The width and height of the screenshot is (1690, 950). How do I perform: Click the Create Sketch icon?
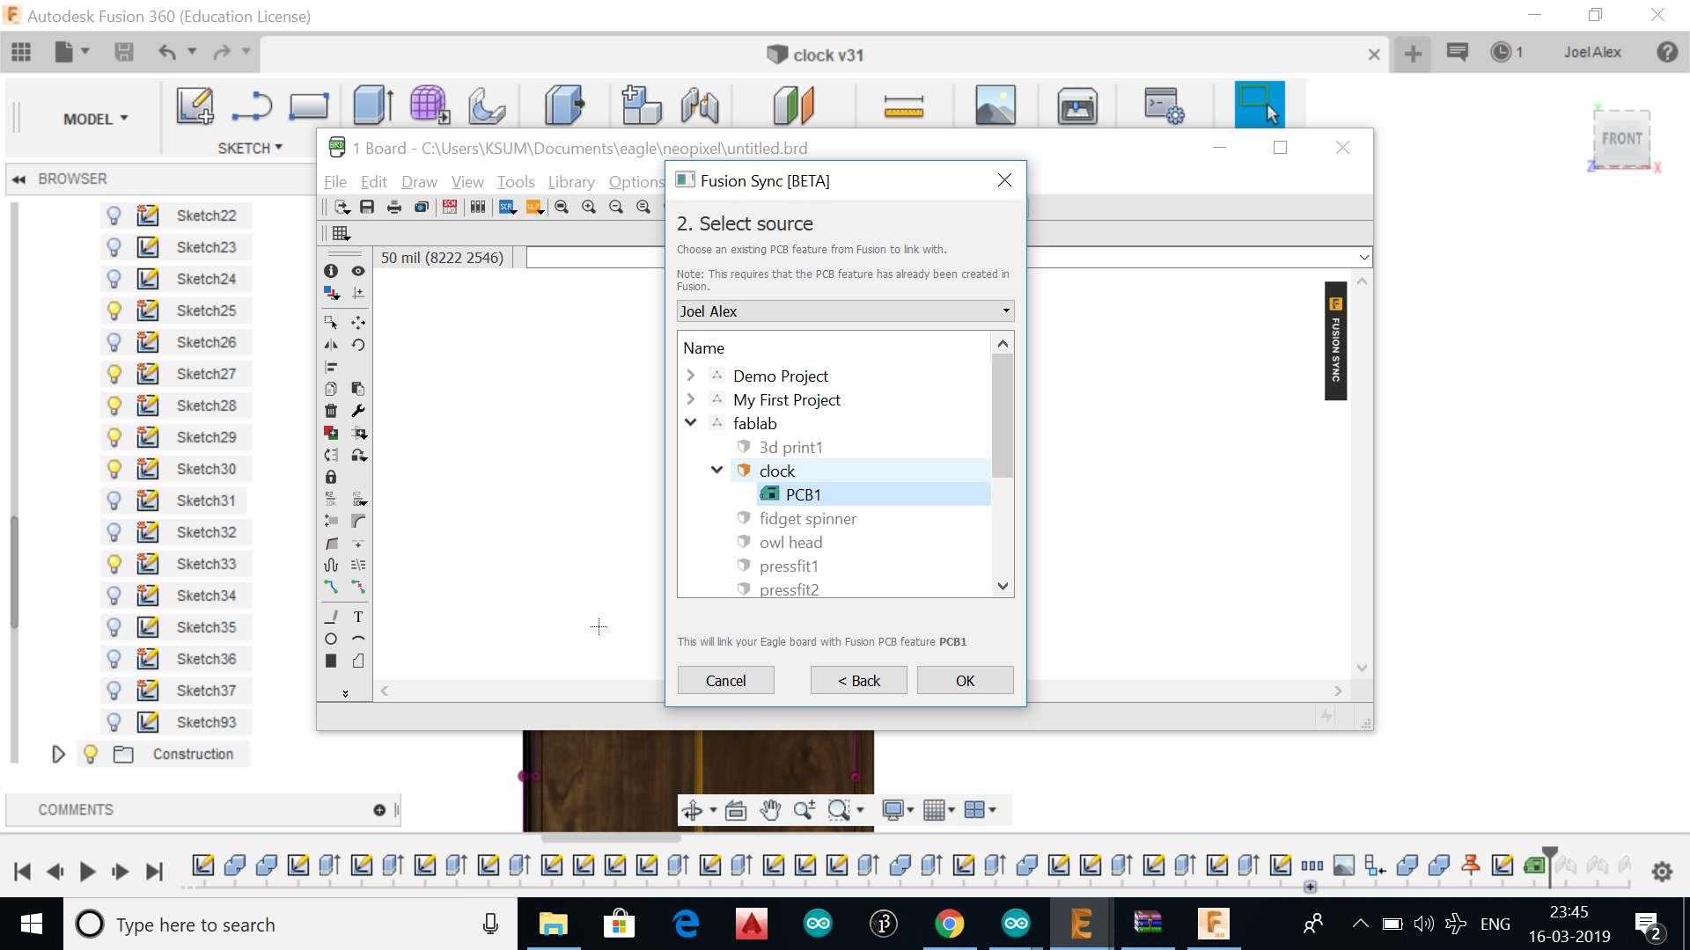click(195, 106)
